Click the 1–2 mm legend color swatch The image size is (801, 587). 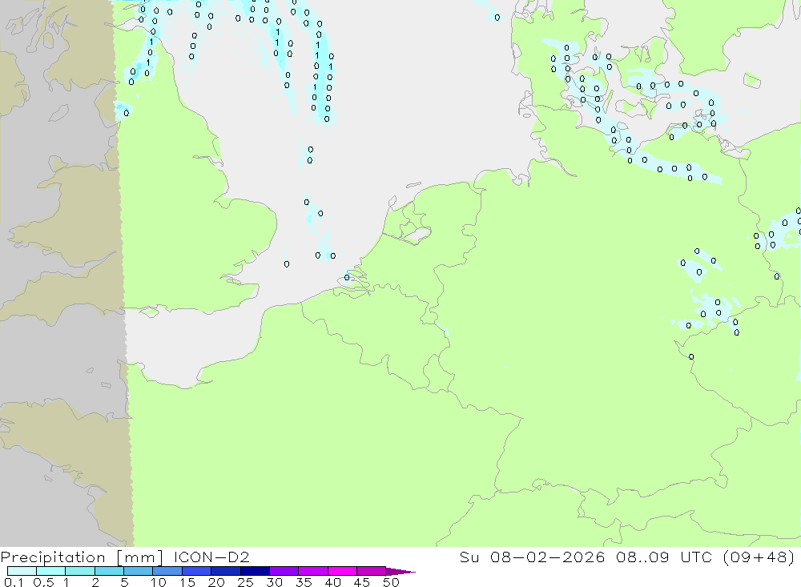80,571
